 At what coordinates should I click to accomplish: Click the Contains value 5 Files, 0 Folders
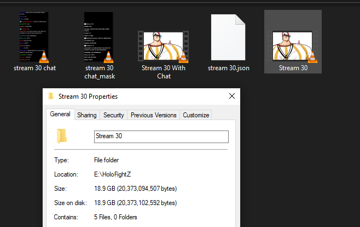pos(115,217)
